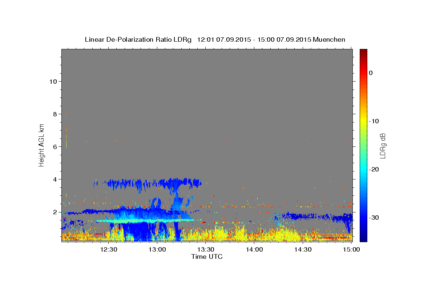Click the 15:00 time tick label
Viewport: 436px width, 290px height.
[351, 249]
